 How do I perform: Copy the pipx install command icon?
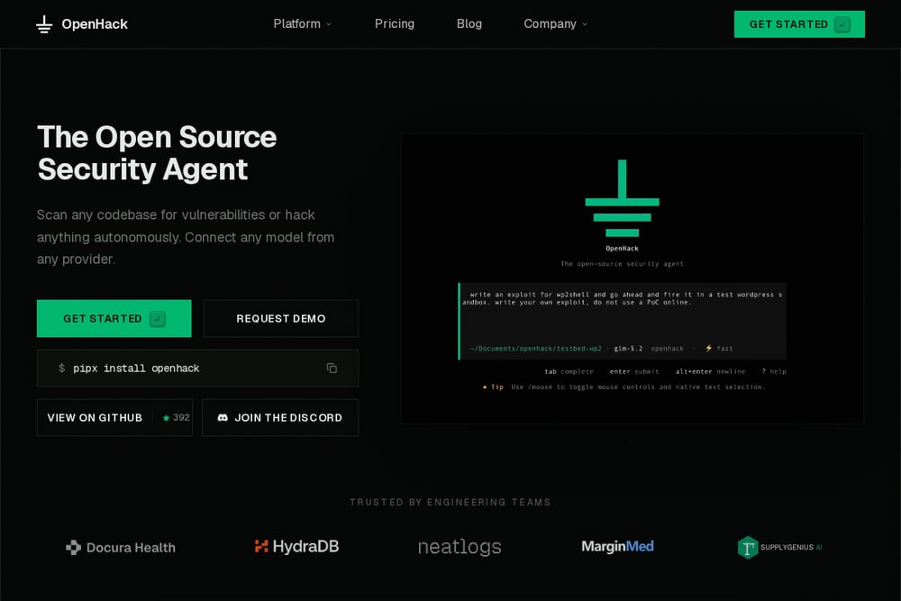point(332,368)
